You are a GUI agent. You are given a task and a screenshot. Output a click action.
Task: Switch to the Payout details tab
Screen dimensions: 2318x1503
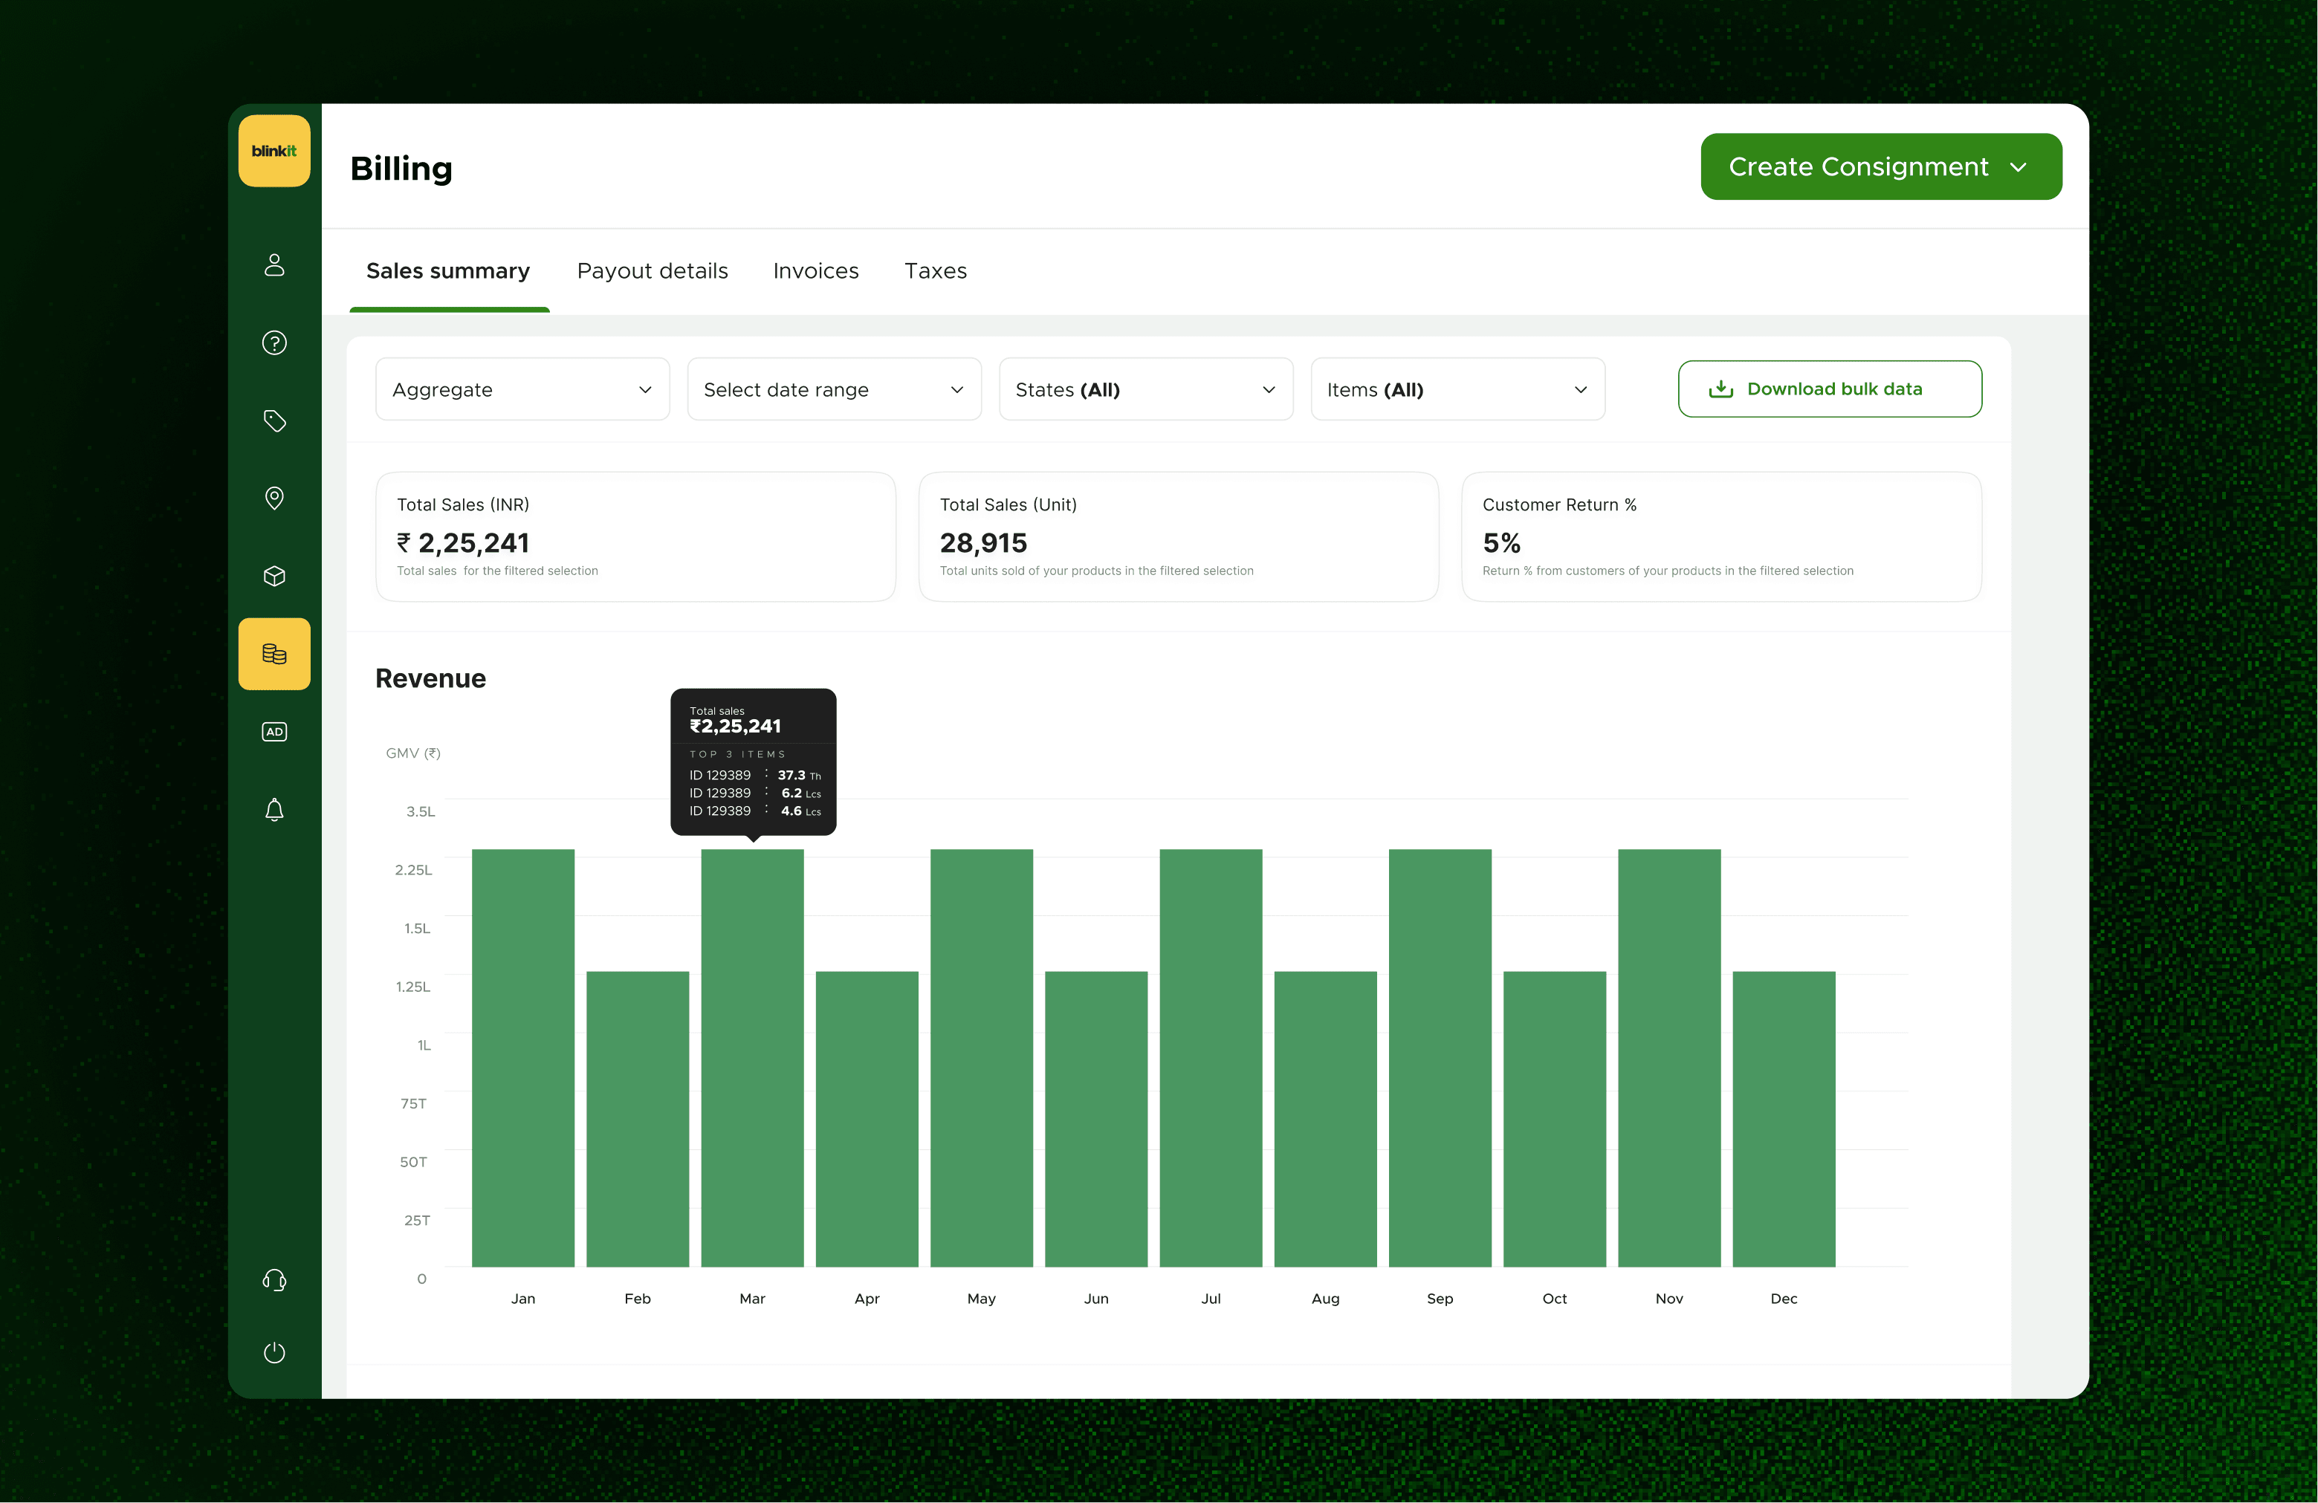point(652,270)
